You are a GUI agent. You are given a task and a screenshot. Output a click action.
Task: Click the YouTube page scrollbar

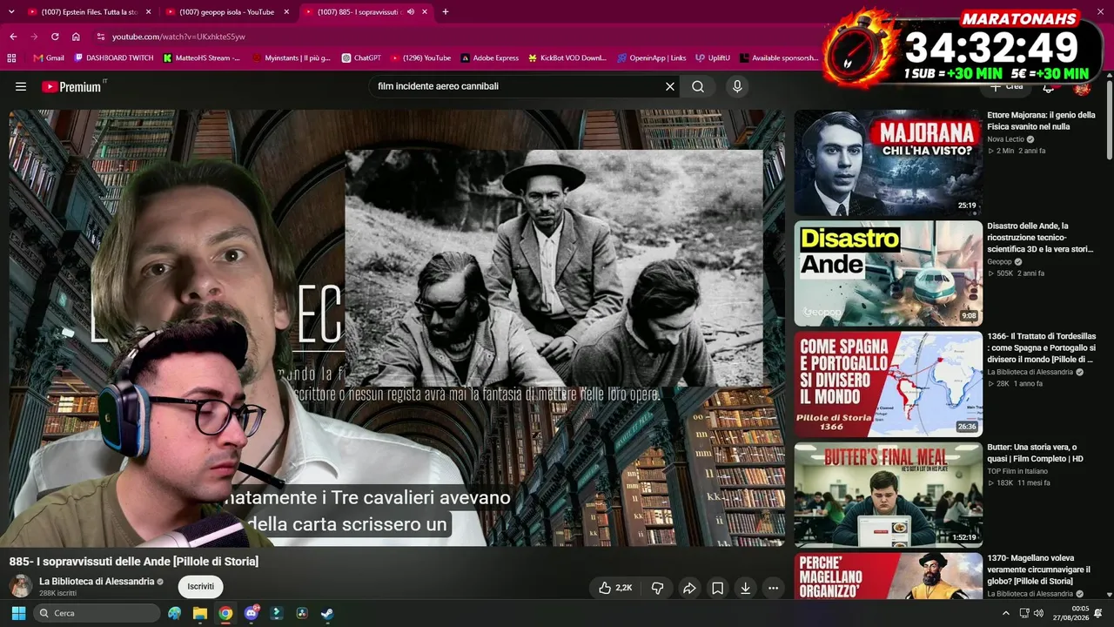pyautogui.click(x=1109, y=120)
